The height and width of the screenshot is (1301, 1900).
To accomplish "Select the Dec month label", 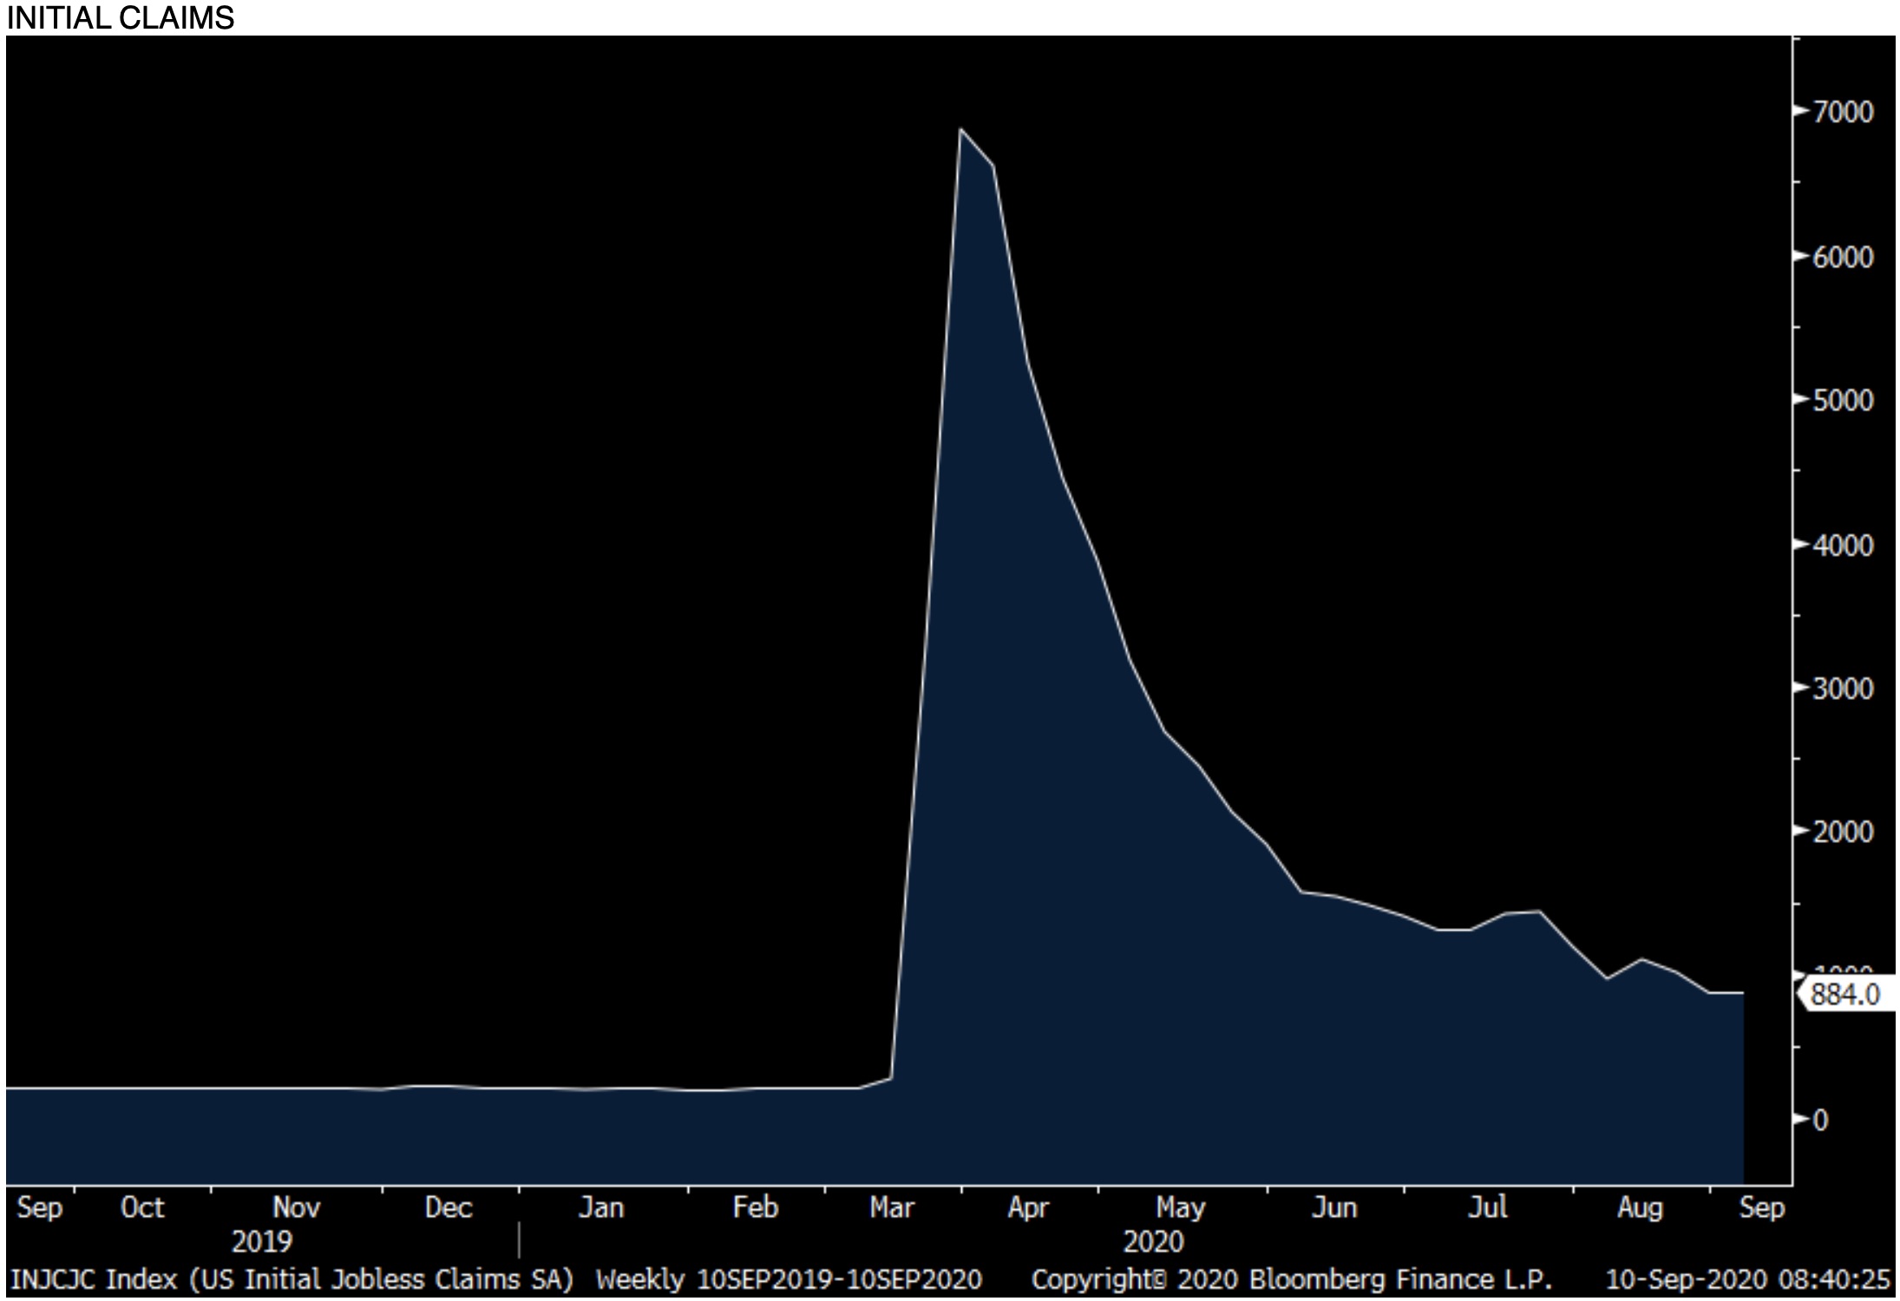I will (x=448, y=1207).
